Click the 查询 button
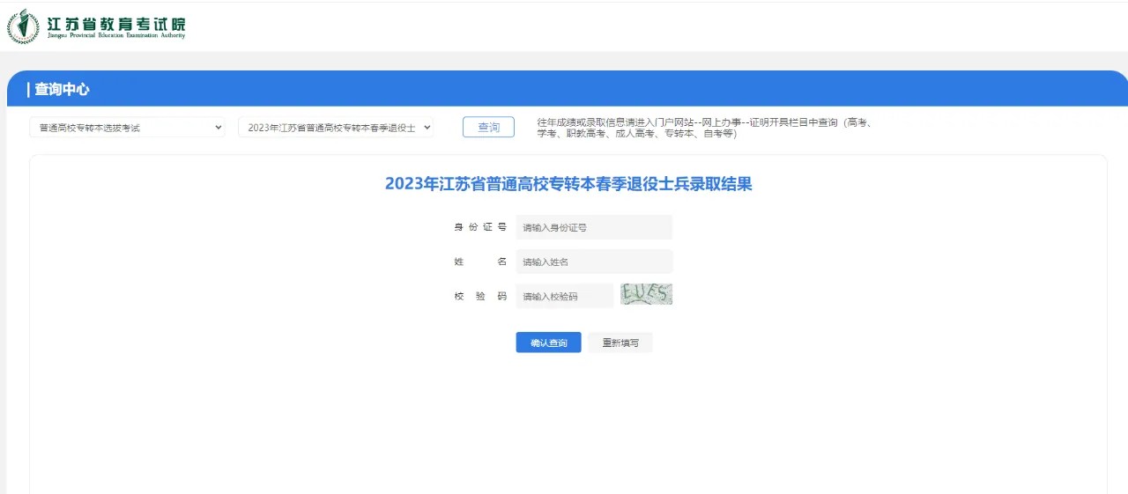 pyautogui.click(x=488, y=128)
